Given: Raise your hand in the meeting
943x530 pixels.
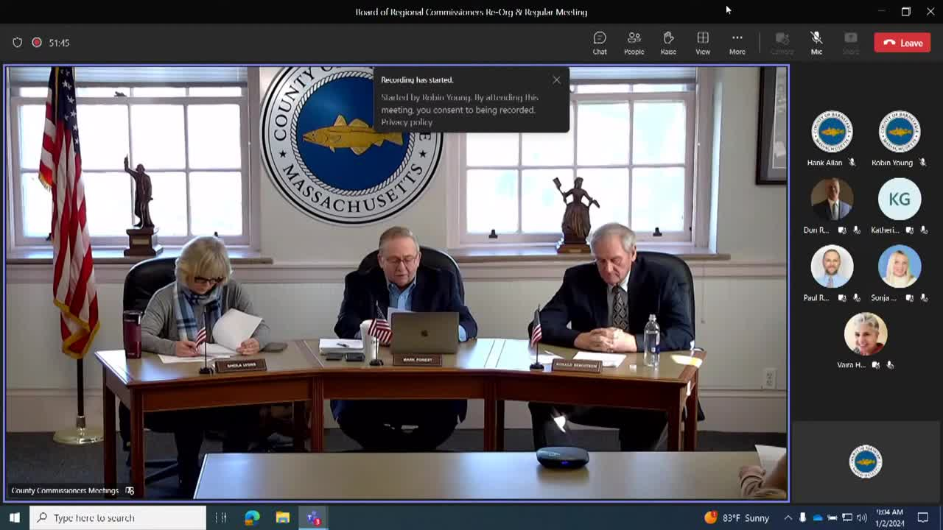Looking at the screenshot, I should tap(668, 43).
